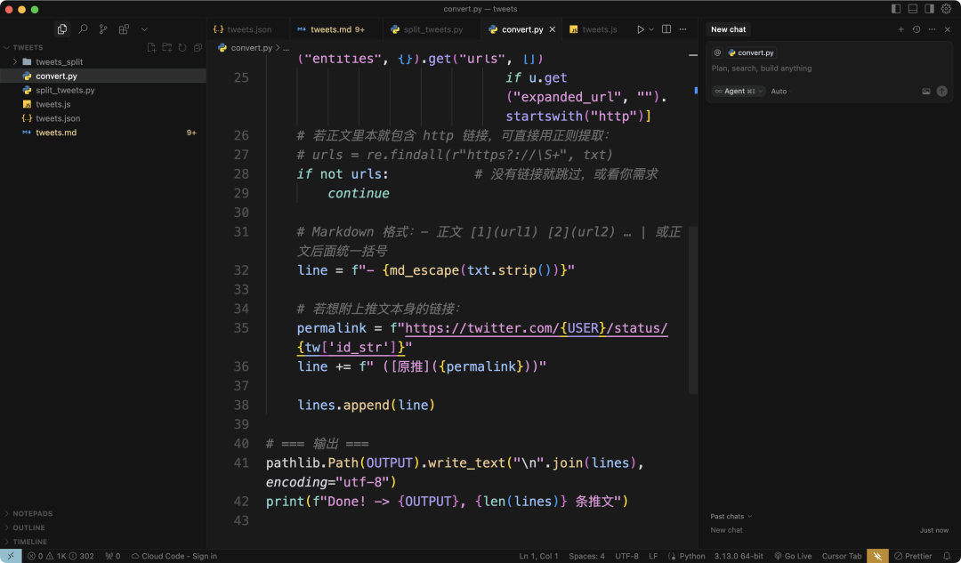Screen dimensions: 961x563
Task: Start a new chat with the plus icon
Action: pyautogui.click(x=900, y=29)
